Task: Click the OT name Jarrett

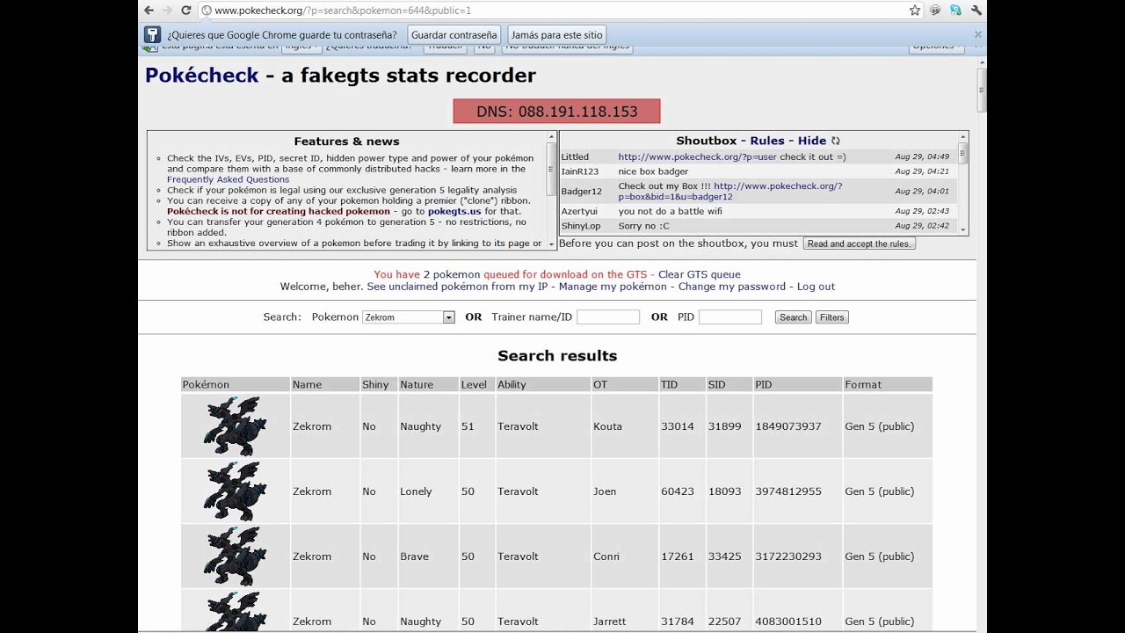Action: point(610,622)
